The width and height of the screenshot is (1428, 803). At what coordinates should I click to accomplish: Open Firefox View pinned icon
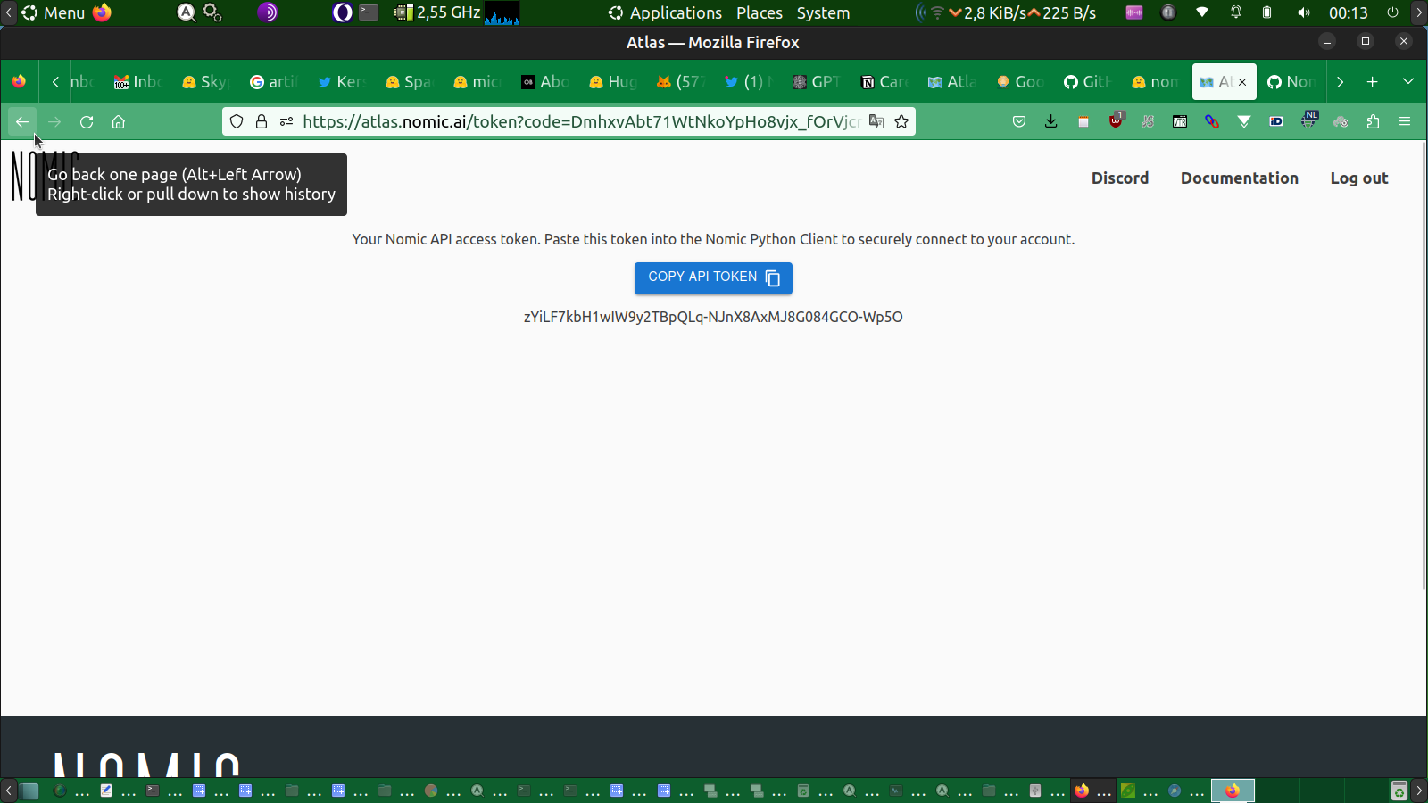point(19,82)
